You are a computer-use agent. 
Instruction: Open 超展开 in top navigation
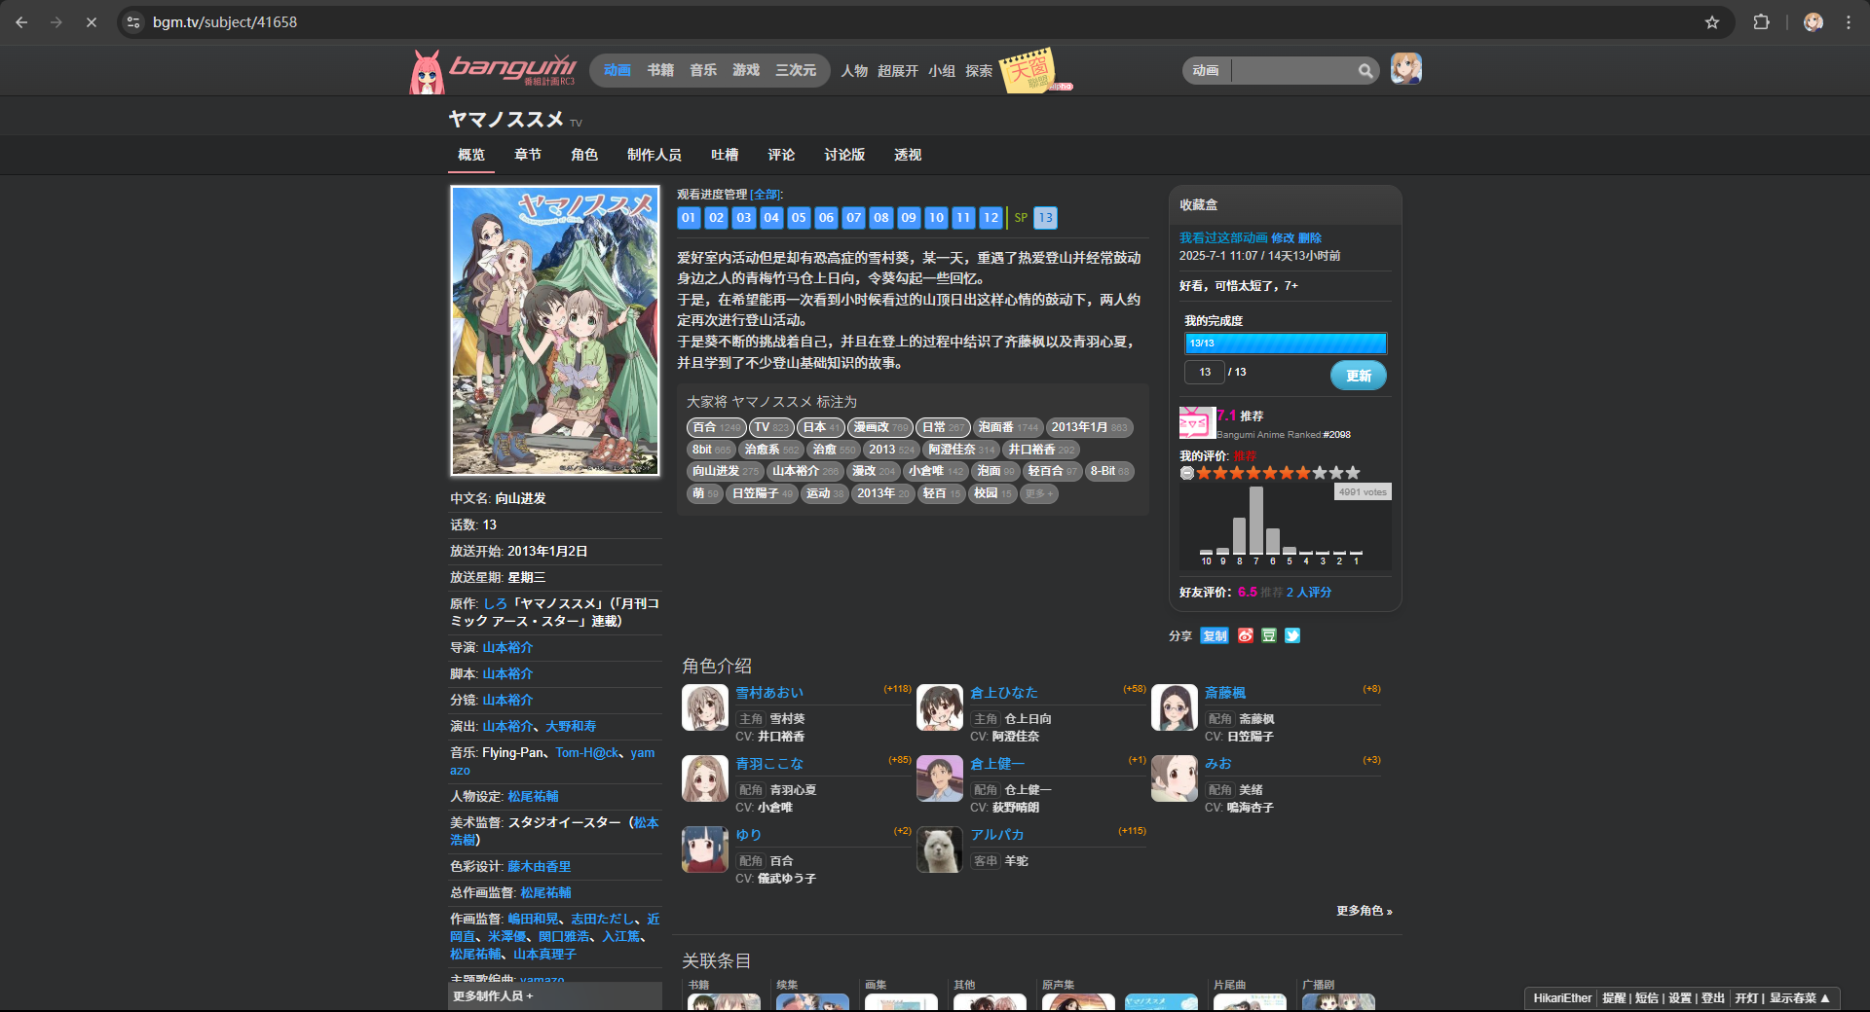(x=898, y=71)
